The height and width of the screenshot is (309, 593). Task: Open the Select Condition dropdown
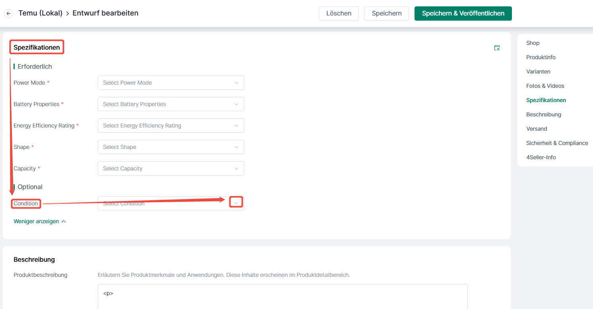pyautogui.click(x=171, y=203)
